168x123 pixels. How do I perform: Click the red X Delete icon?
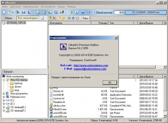pyautogui.click(x=54, y=18)
